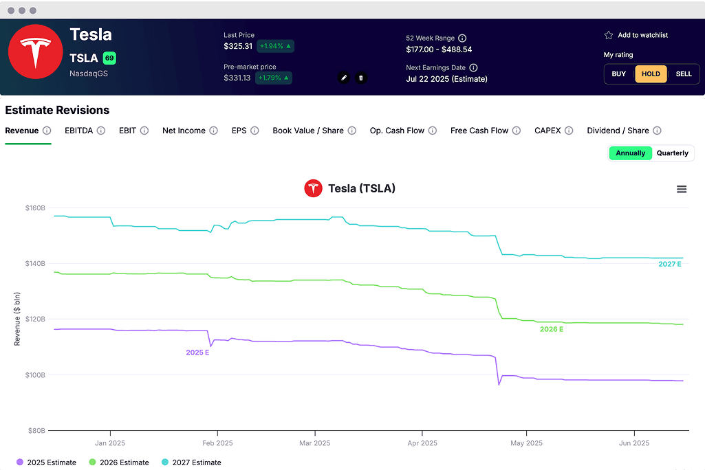Select the Book Value / Share tab
Viewport: 705px width, 470px height.
coord(308,131)
